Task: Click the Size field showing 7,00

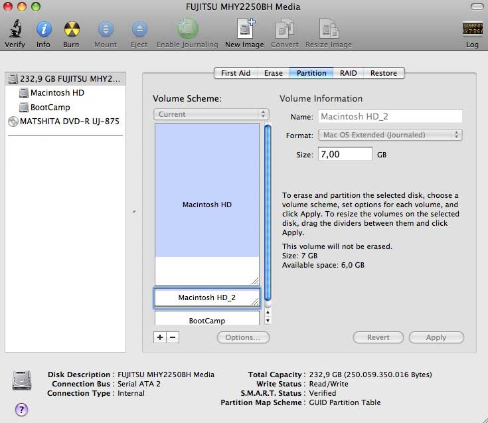Action: coord(345,154)
